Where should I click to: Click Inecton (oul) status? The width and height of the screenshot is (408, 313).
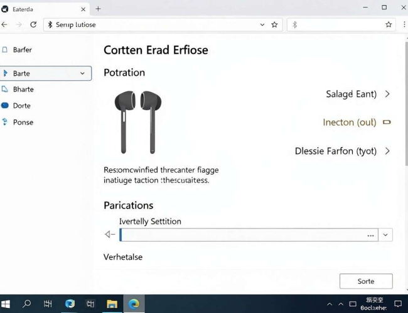[350, 122]
